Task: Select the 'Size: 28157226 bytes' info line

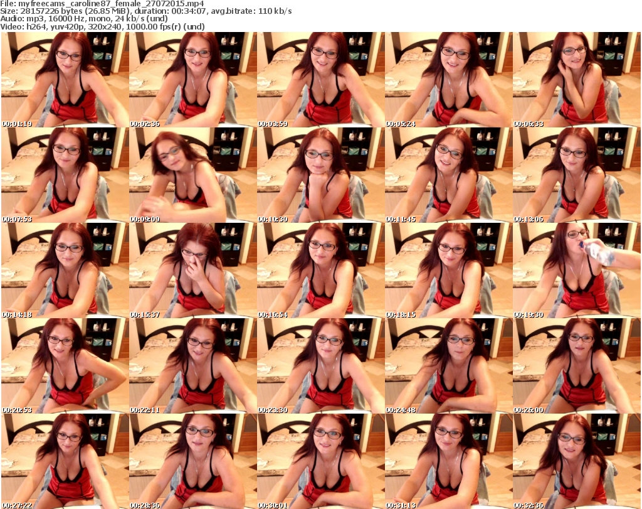Action: (145, 11)
